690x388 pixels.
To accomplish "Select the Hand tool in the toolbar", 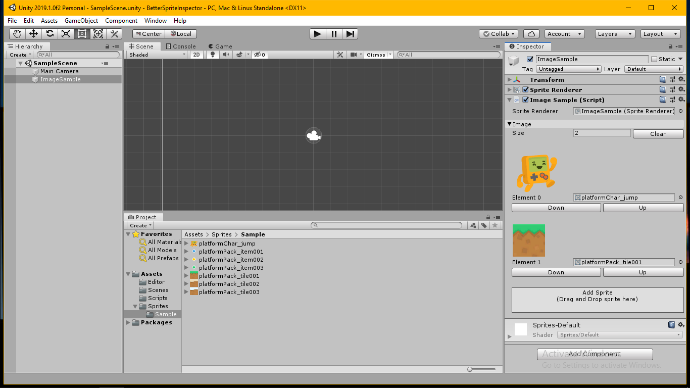I will tap(17, 34).
